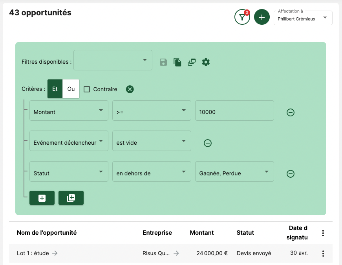The image size is (342, 265).
Task: Remove the Statut criterion row
Action: pos(291,174)
